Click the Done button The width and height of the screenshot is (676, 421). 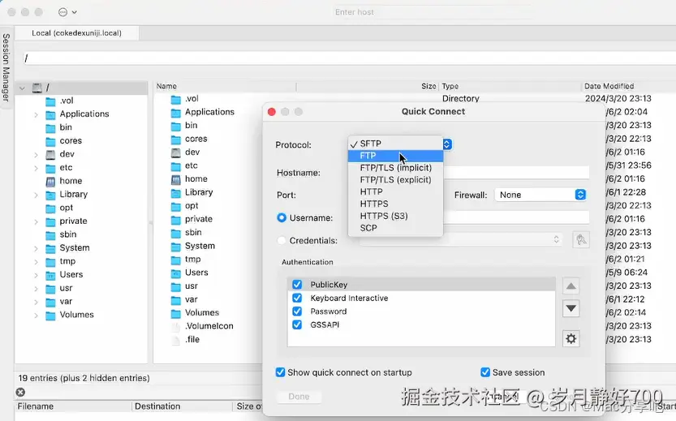(x=299, y=397)
